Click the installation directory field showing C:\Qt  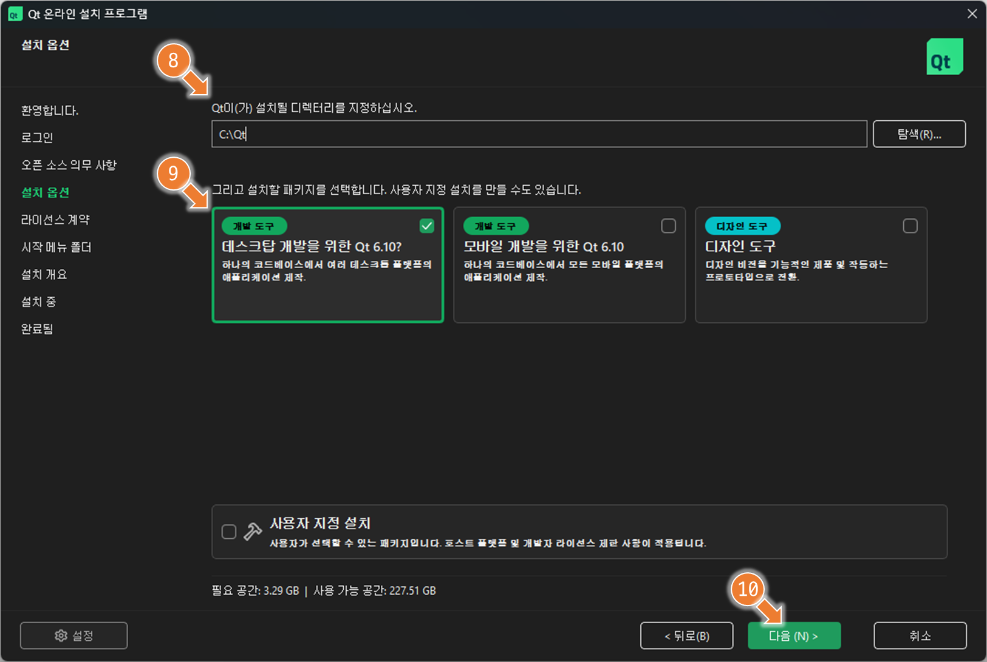(539, 134)
